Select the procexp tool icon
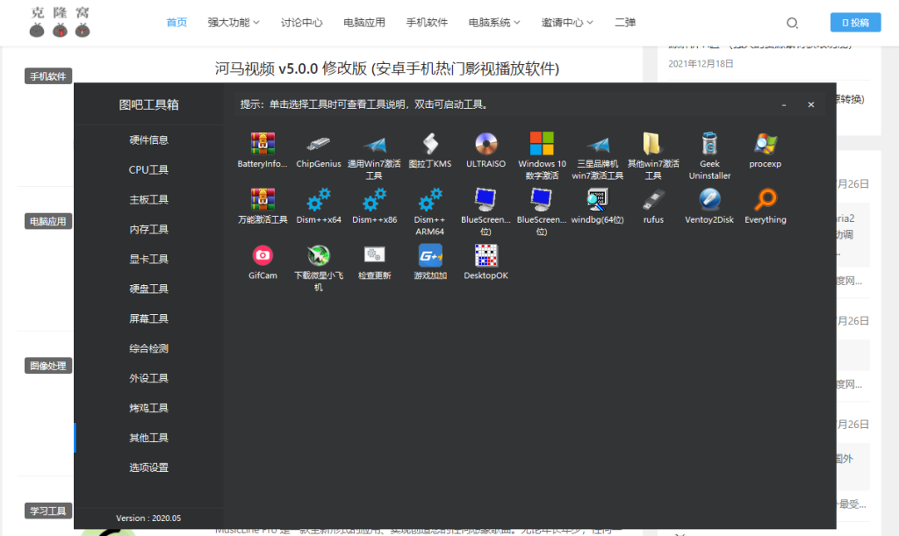The height and width of the screenshot is (536, 899). pos(765,144)
